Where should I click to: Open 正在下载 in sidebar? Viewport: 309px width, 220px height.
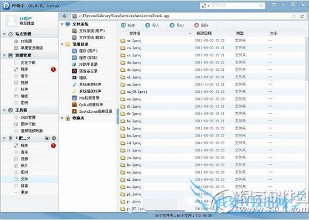tap(25, 62)
